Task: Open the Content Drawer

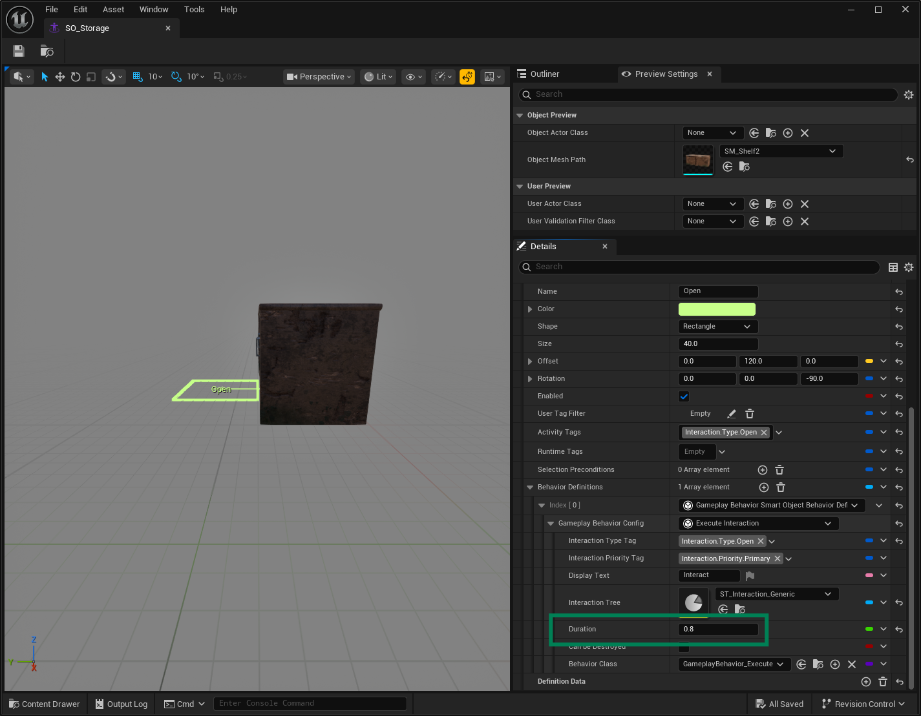Action: (x=45, y=704)
